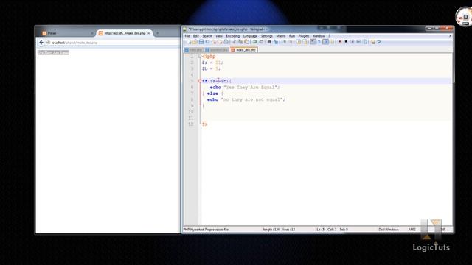
Task: Click the ANSI encoding status entry
Action: [x=412, y=230]
